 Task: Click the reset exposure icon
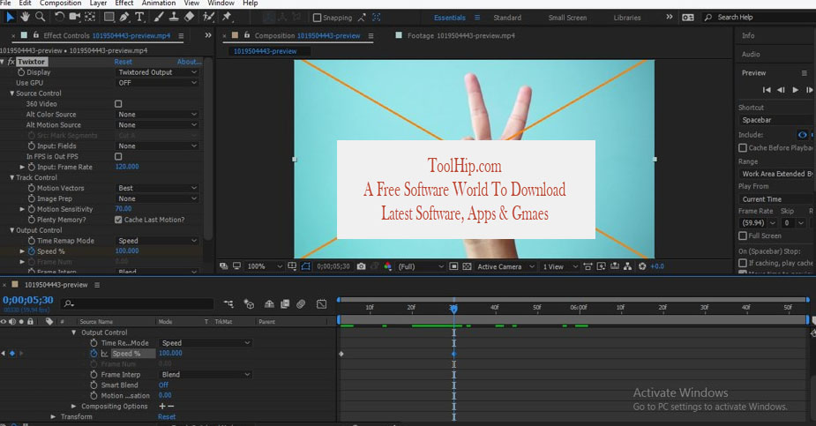tap(642, 266)
